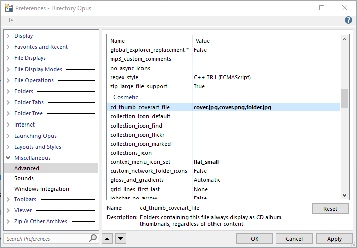Click the Viewer category label
This screenshot has width=357, height=248.
pos(23,210)
